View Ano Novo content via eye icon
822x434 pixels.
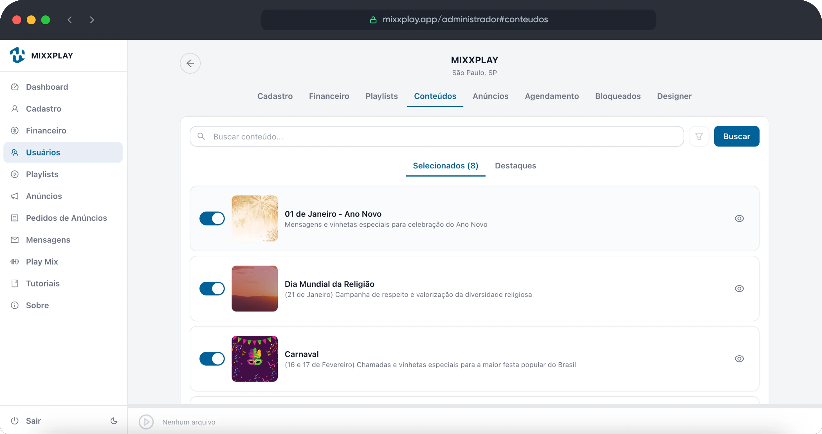click(x=739, y=218)
